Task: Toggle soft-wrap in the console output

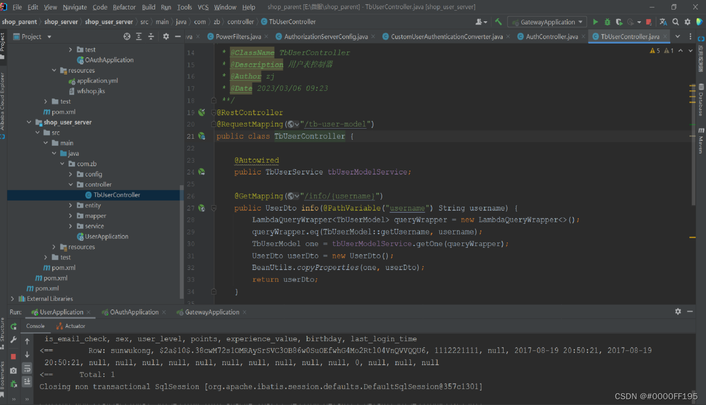Action: pyautogui.click(x=27, y=367)
